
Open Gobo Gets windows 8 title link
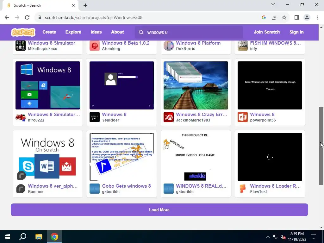coord(126,186)
